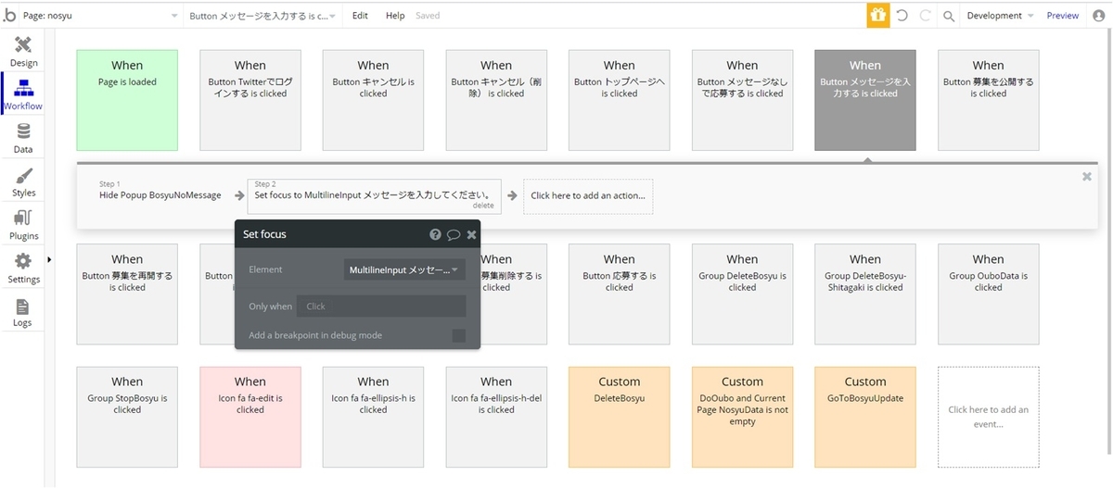
Task: Open the Help menu
Action: click(395, 16)
